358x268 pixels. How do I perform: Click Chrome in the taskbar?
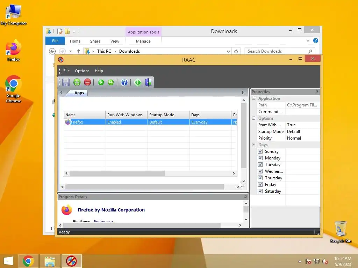click(x=28, y=261)
